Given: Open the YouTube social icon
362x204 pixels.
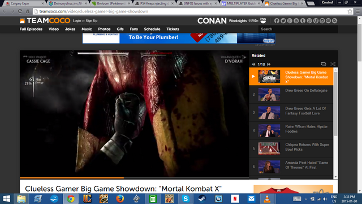Looking at the screenshot, I should pos(296,21).
